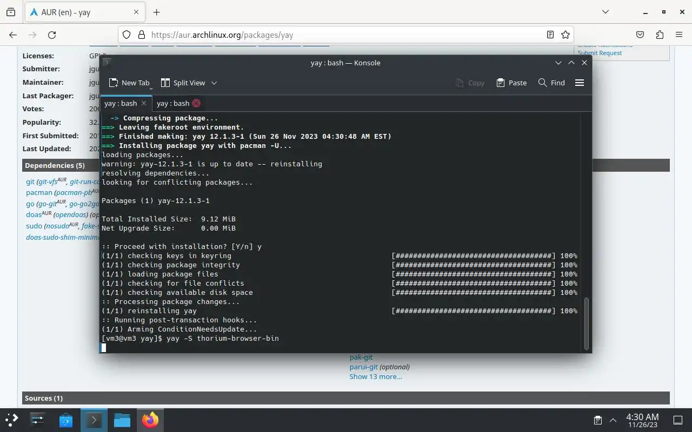
Task: Click the Sources (1) heading
Action: (x=44, y=398)
